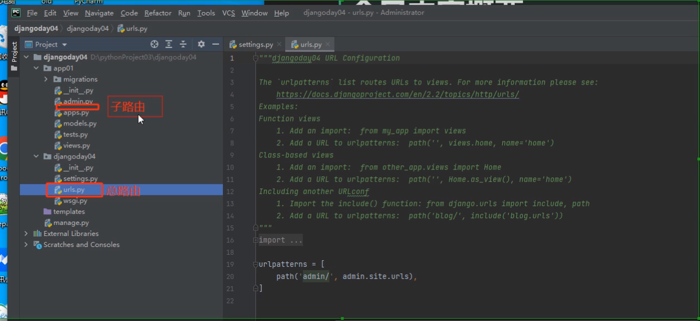Open the Tools menu
This screenshot has width=700, height=321.
pos(206,13)
